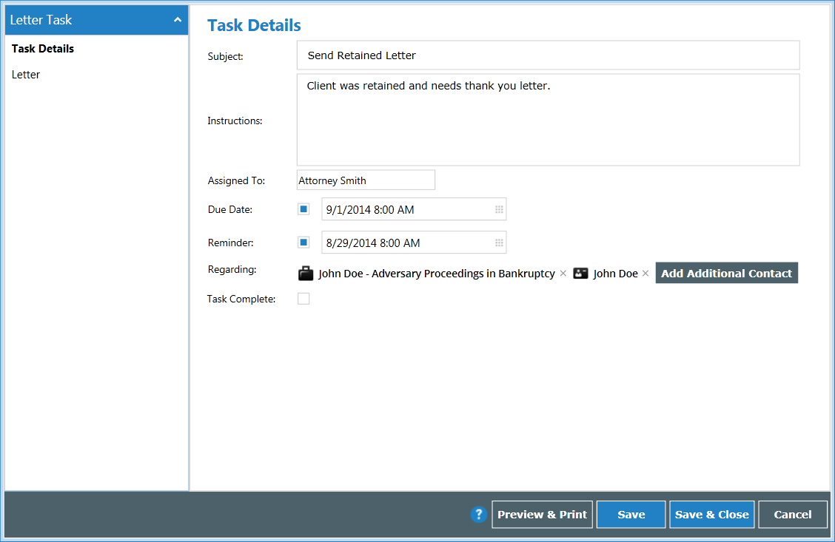Click the Help question mark icon

[x=478, y=514]
